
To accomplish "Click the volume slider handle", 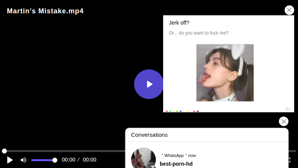I will [55, 160].
